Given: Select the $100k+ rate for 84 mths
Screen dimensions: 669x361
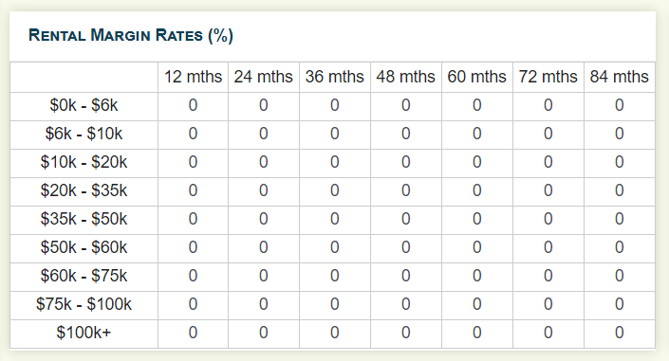Looking at the screenshot, I should coord(620,333).
